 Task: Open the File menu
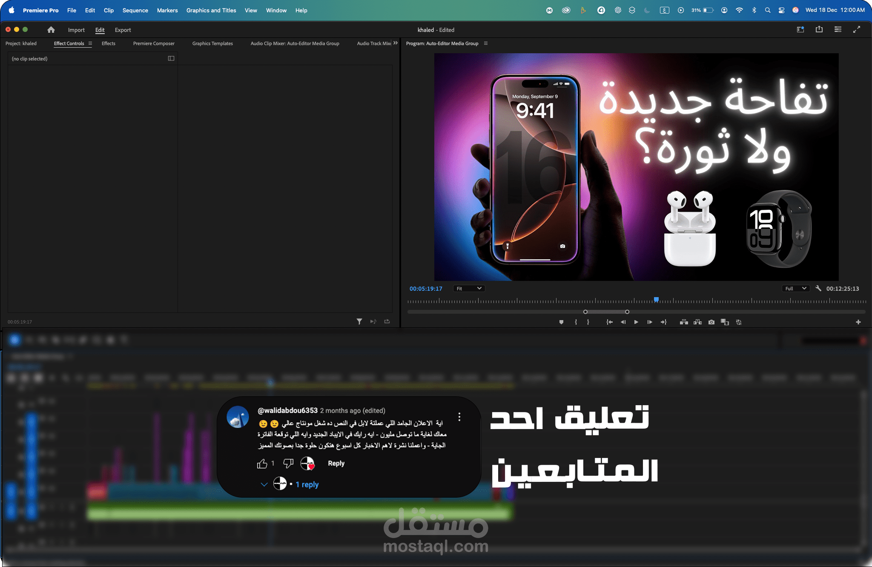point(72,10)
